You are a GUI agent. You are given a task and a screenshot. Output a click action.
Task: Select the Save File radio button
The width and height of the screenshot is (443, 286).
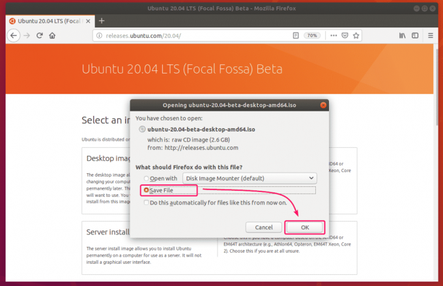click(x=146, y=190)
